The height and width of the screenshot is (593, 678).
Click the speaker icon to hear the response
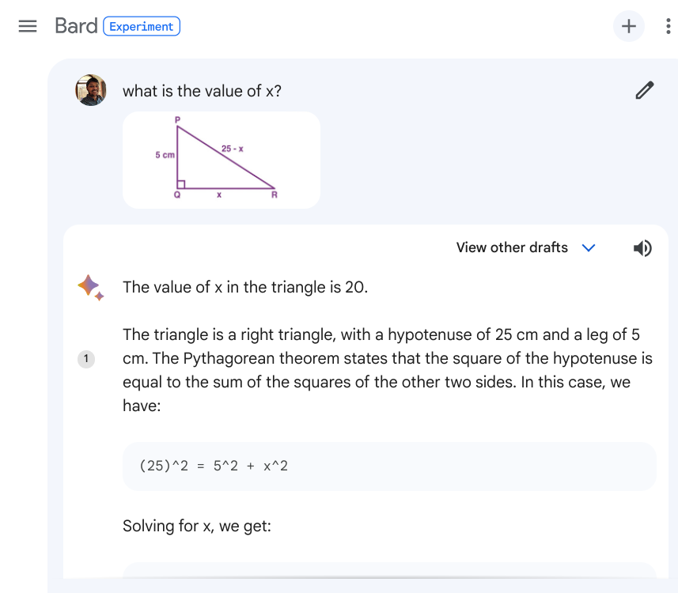[642, 247]
